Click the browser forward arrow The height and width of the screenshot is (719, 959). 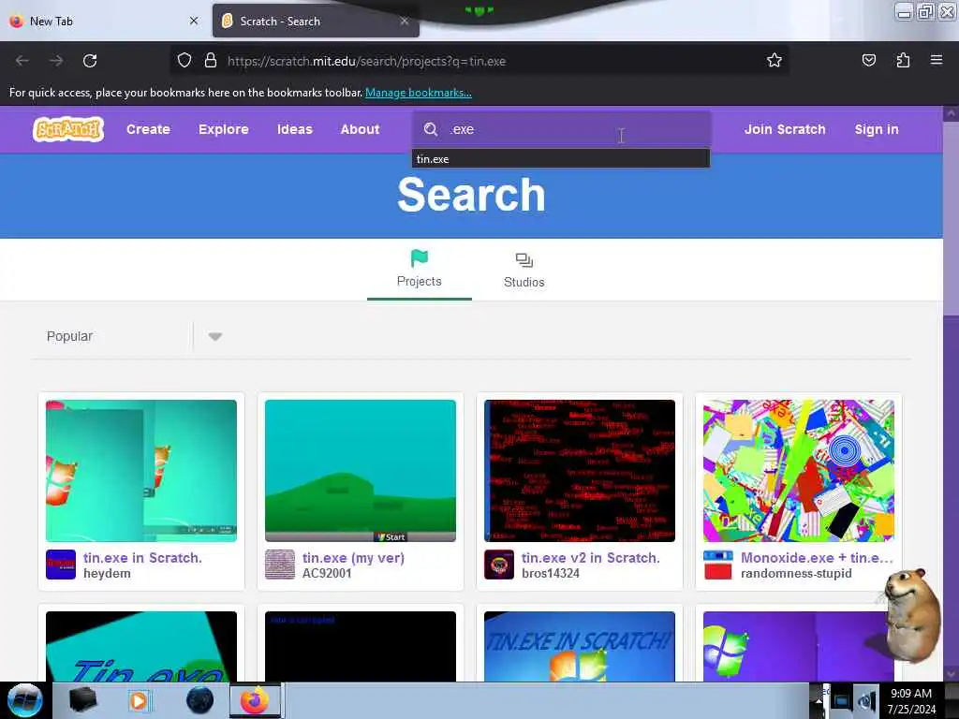click(x=56, y=61)
